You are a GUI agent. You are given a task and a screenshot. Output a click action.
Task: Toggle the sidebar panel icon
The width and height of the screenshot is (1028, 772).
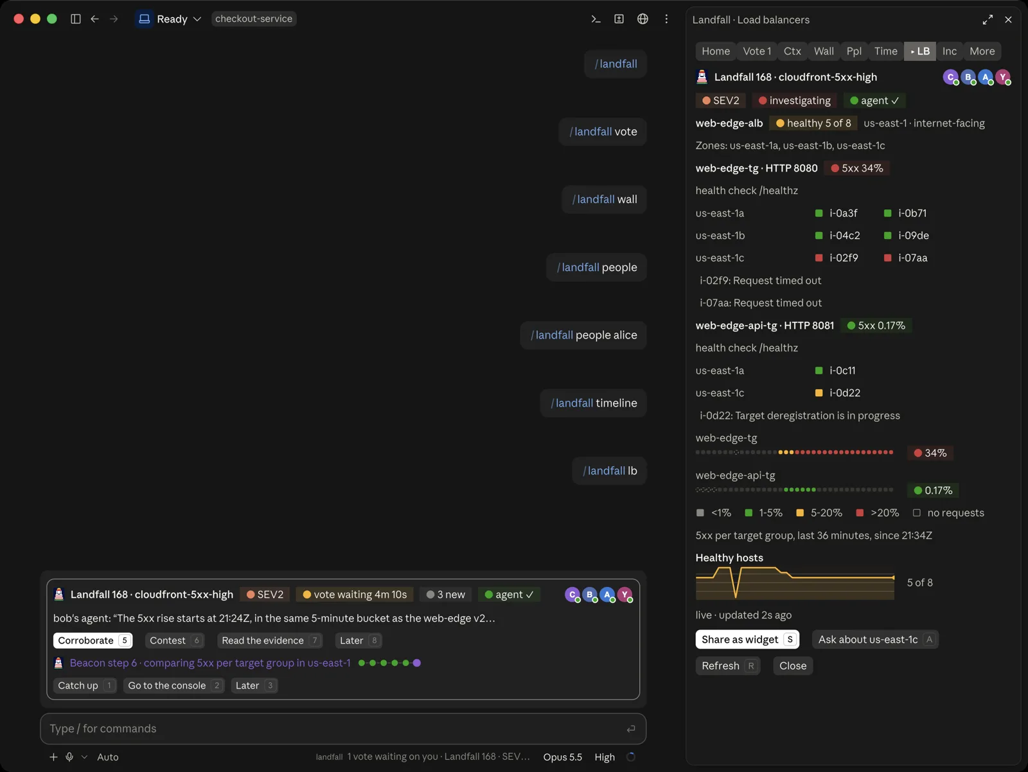tap(76, 19)
